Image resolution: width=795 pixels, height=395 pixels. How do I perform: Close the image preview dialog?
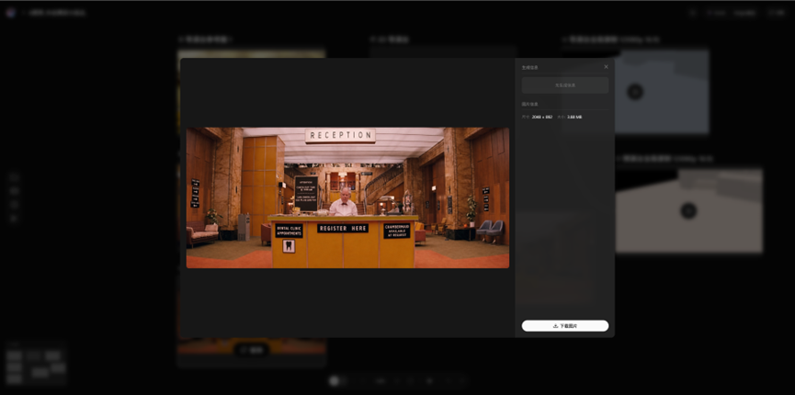tap(606, 66)
